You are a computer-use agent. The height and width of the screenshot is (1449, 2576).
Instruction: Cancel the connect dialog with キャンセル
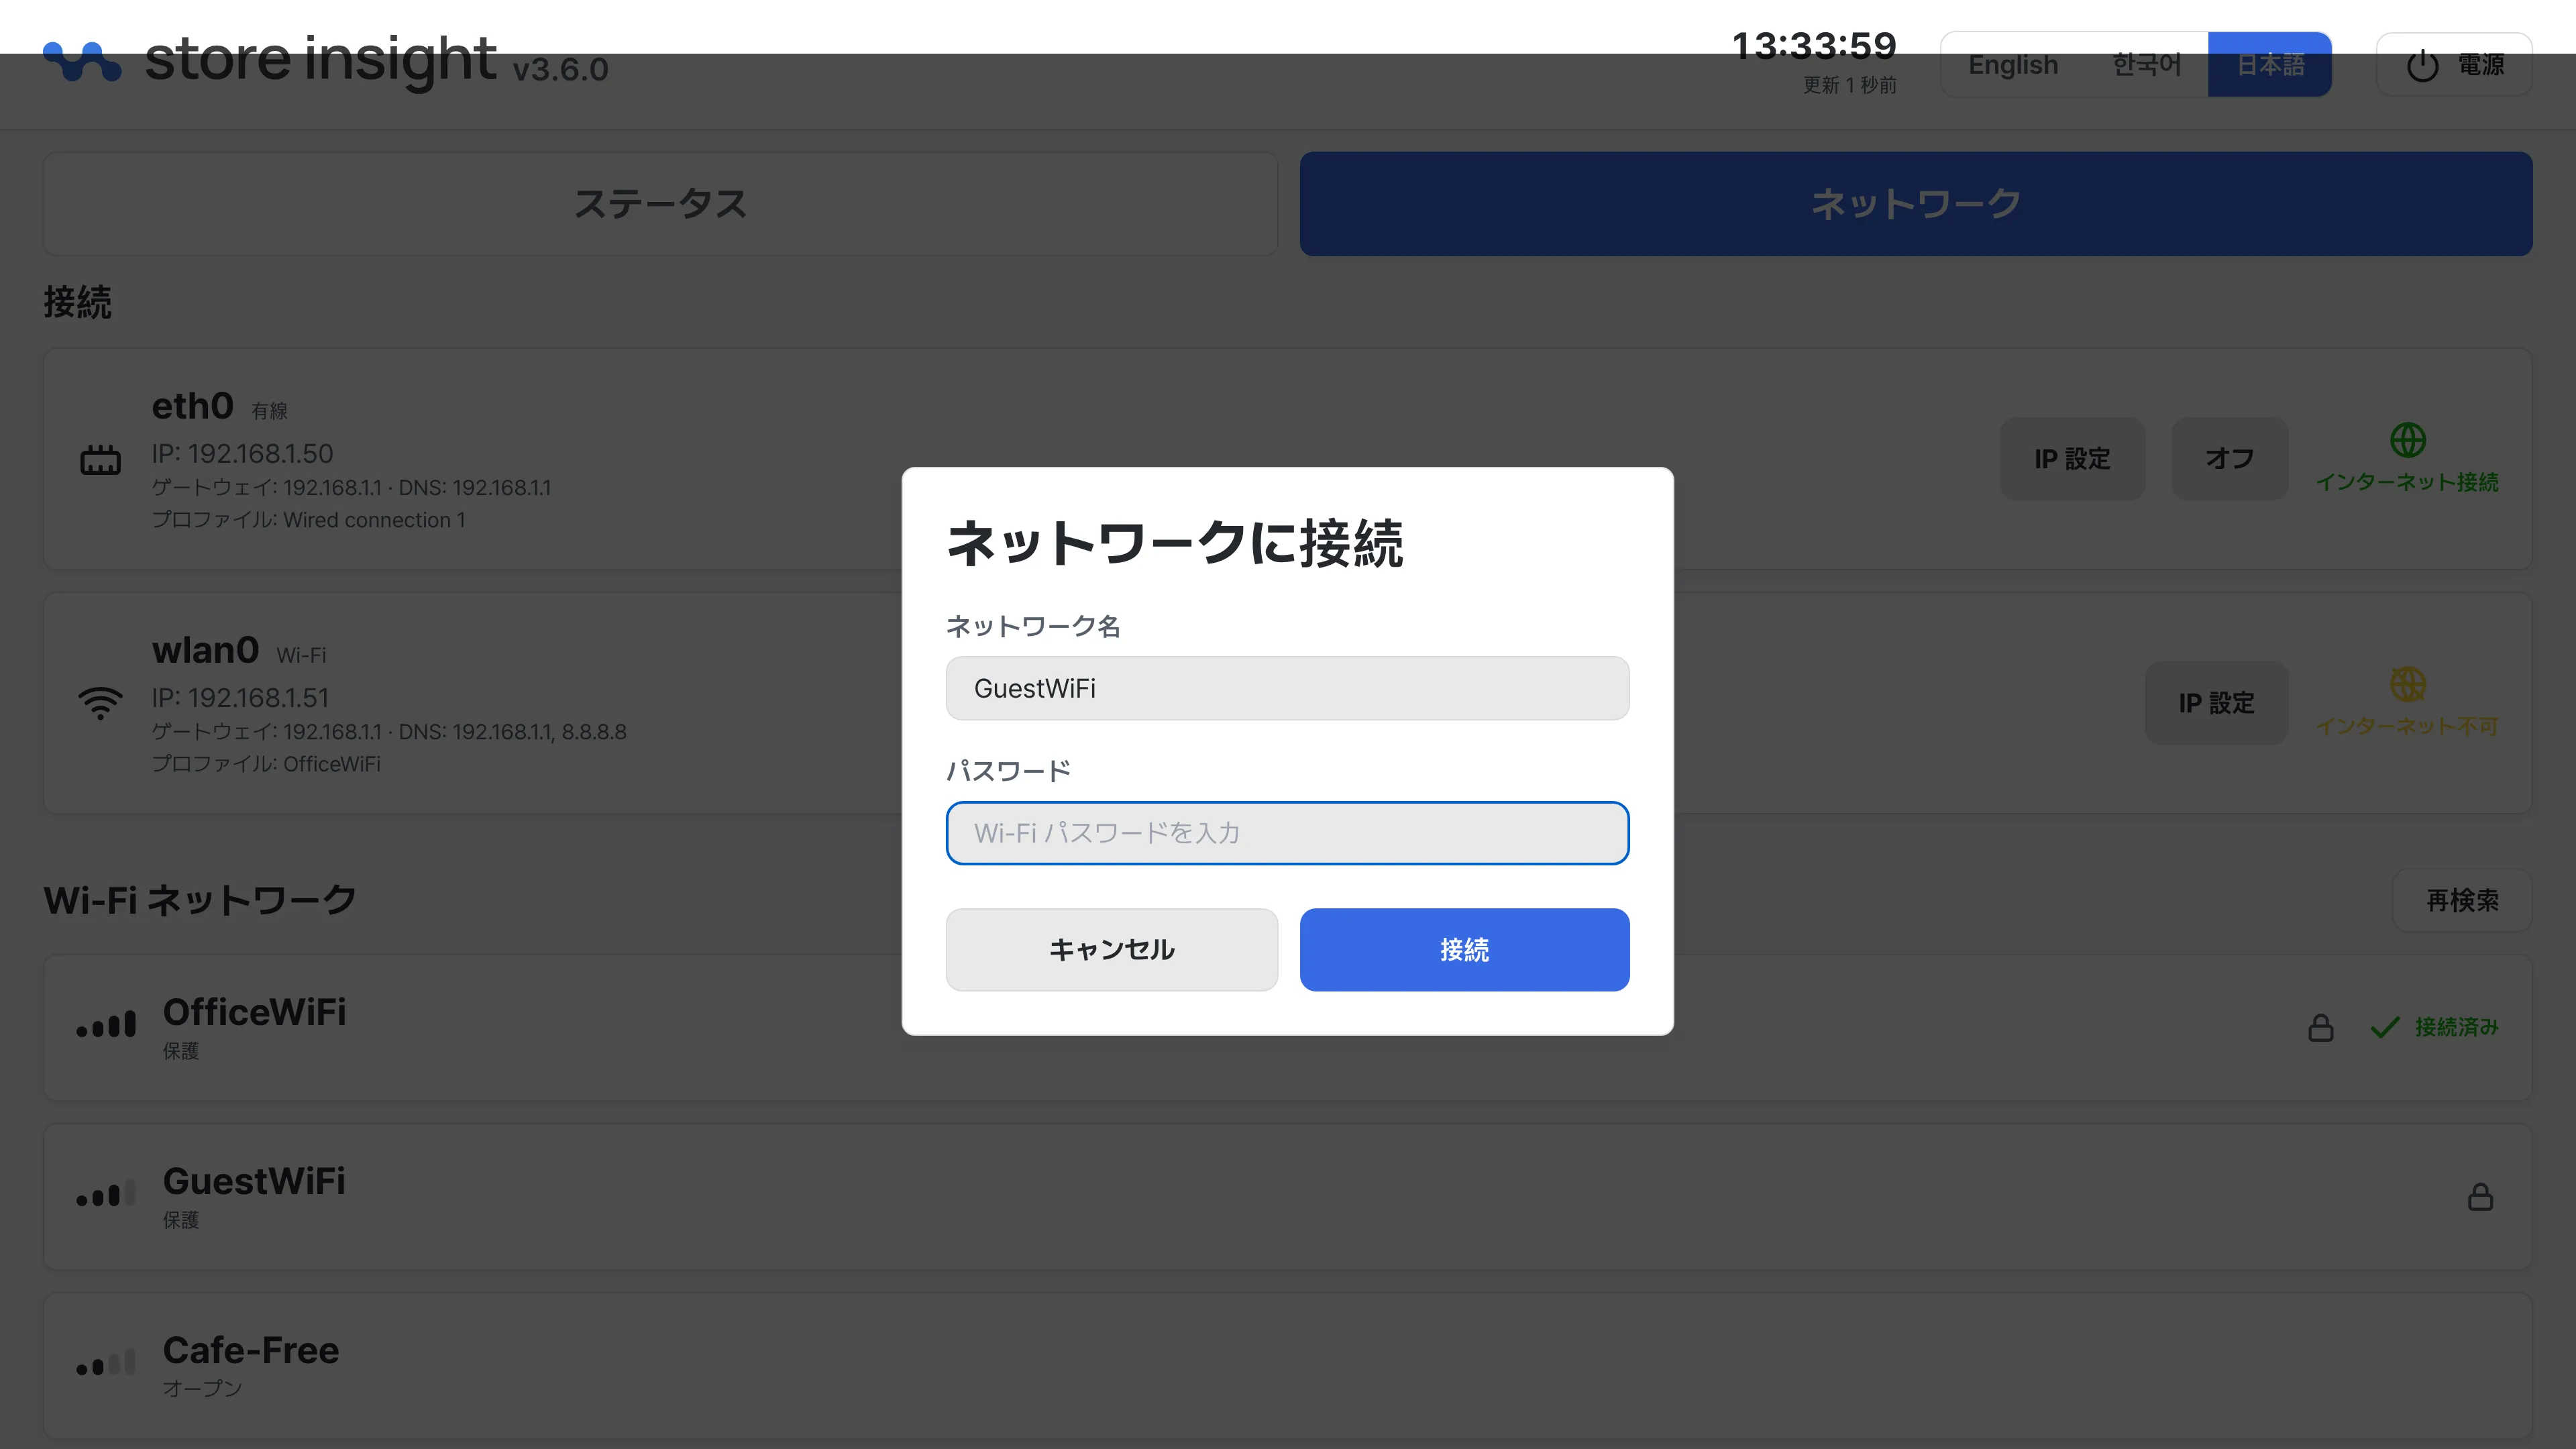point(1112,950)
